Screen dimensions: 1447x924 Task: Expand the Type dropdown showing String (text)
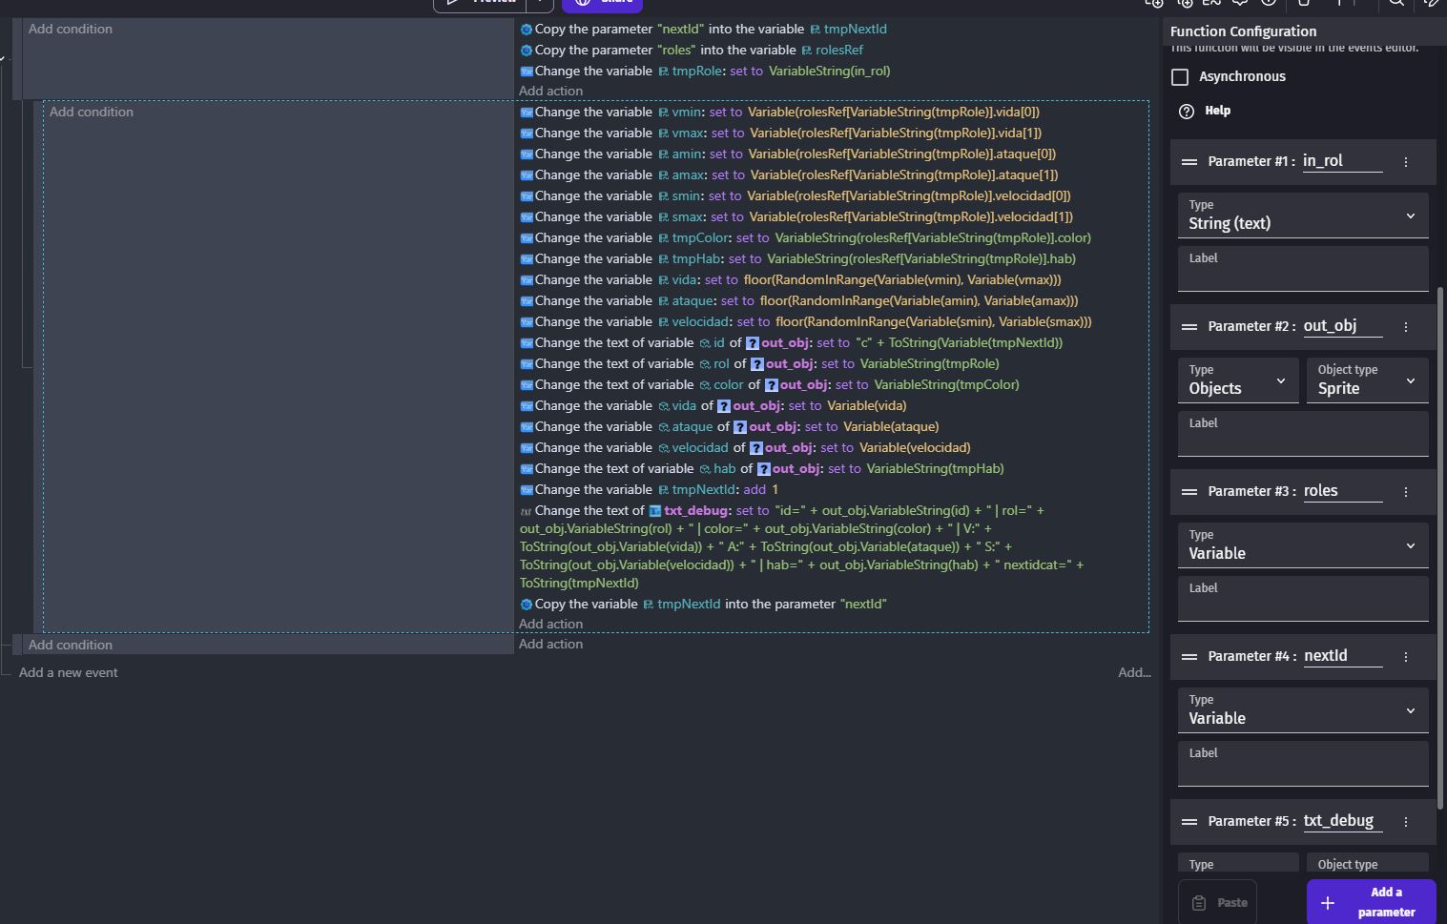tap(1302, 216)
